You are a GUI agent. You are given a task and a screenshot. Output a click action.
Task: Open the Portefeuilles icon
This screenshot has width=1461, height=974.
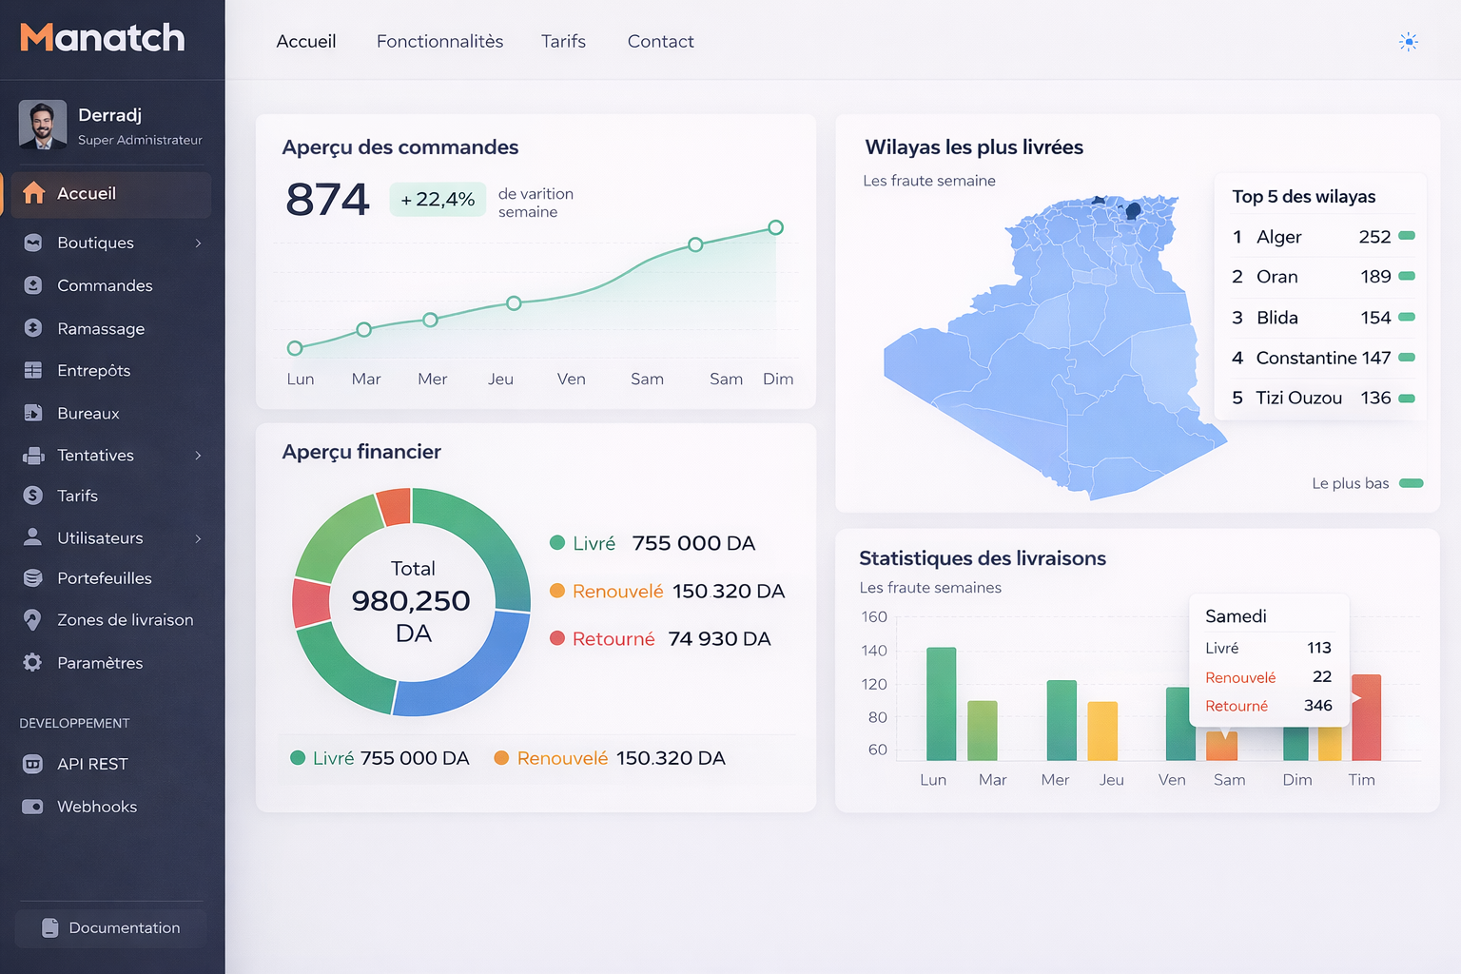point(34,577)
